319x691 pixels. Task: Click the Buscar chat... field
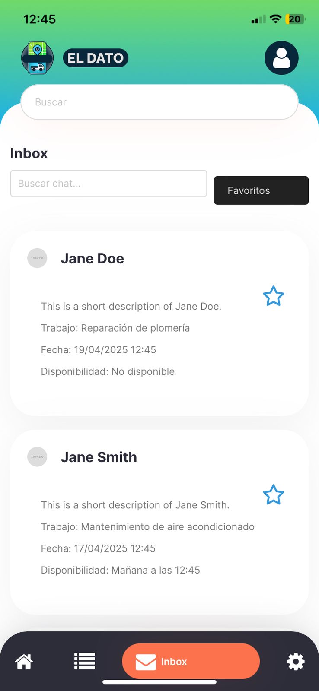[x=108, y=184]
